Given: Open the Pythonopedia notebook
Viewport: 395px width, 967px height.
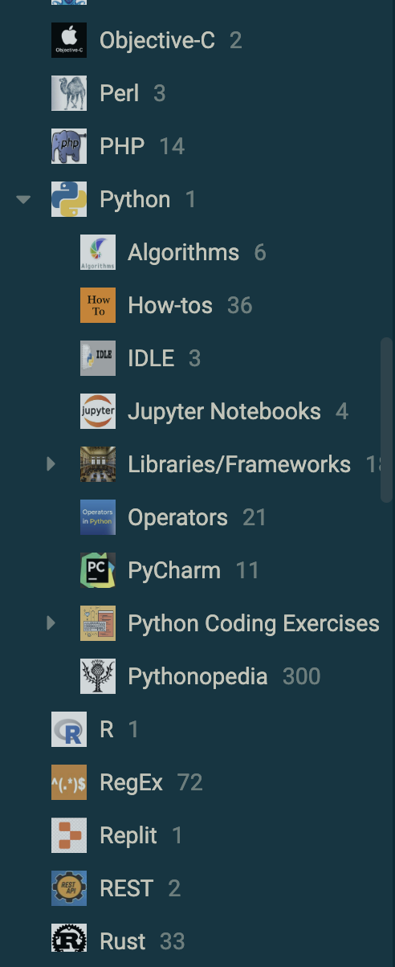Looking at the screenshot, I should 197,676.
